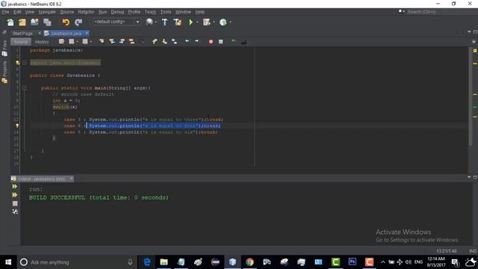The image size is (478, 269).
Task: Start macro recording with the red dot
Action: pos(211,42)
